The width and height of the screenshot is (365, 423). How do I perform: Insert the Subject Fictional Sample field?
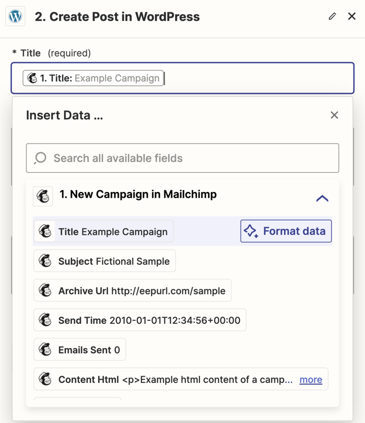coord(105,261)
